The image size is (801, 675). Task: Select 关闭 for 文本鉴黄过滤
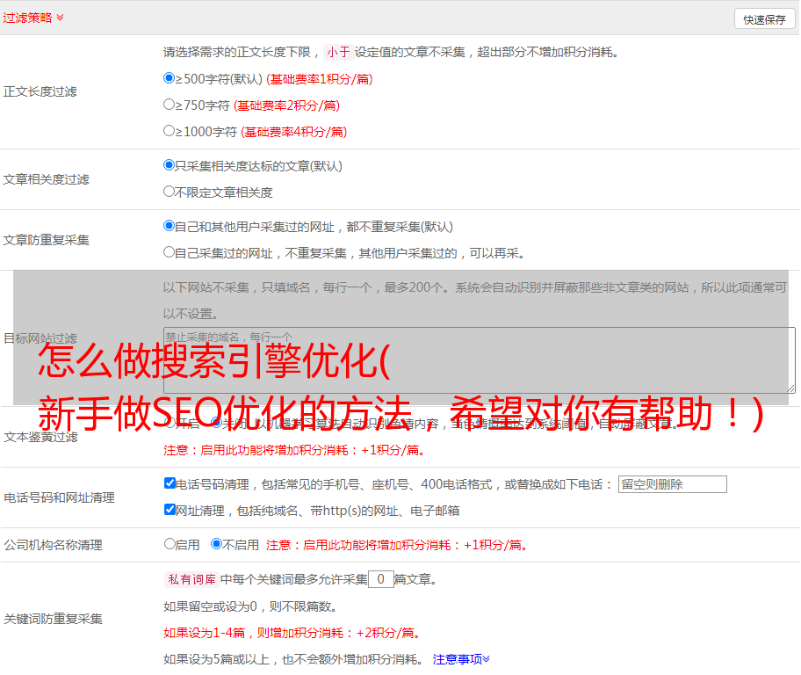216,424
